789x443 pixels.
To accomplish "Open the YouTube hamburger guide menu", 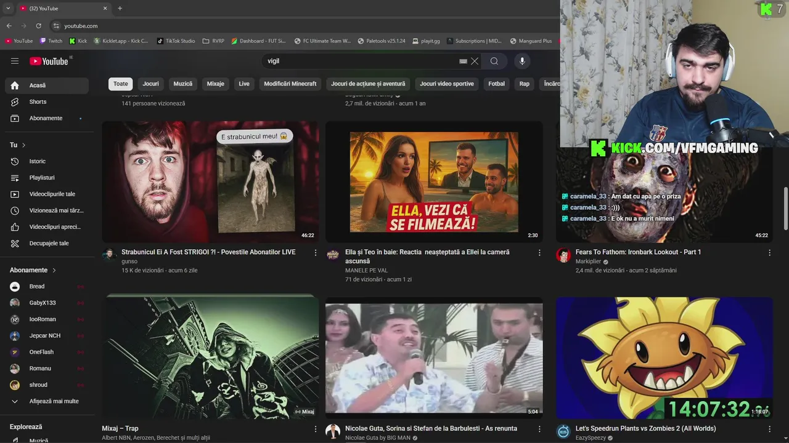I will (x=15, y=61).
